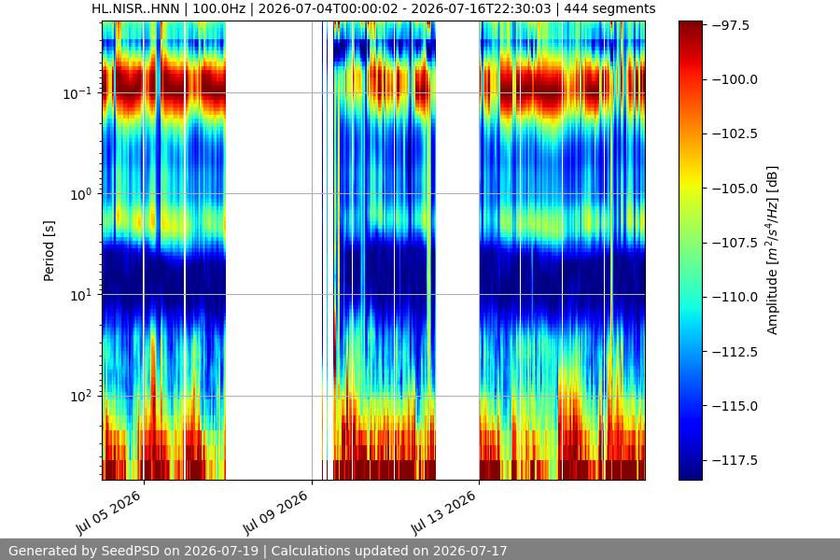The image size is (840, 560).
Task: Click the colorbar value -102.5
Action: point(735,133)
